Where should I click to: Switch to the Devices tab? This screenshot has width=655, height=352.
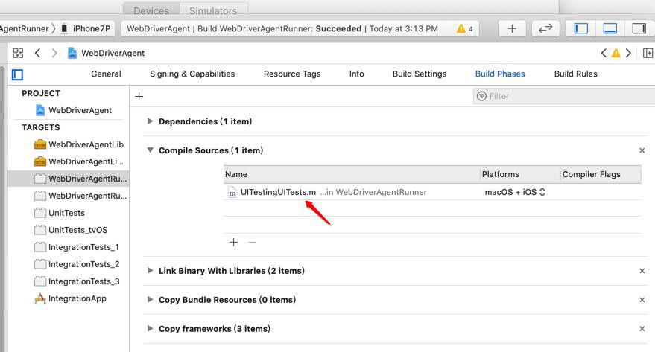(x=151, y=10)
